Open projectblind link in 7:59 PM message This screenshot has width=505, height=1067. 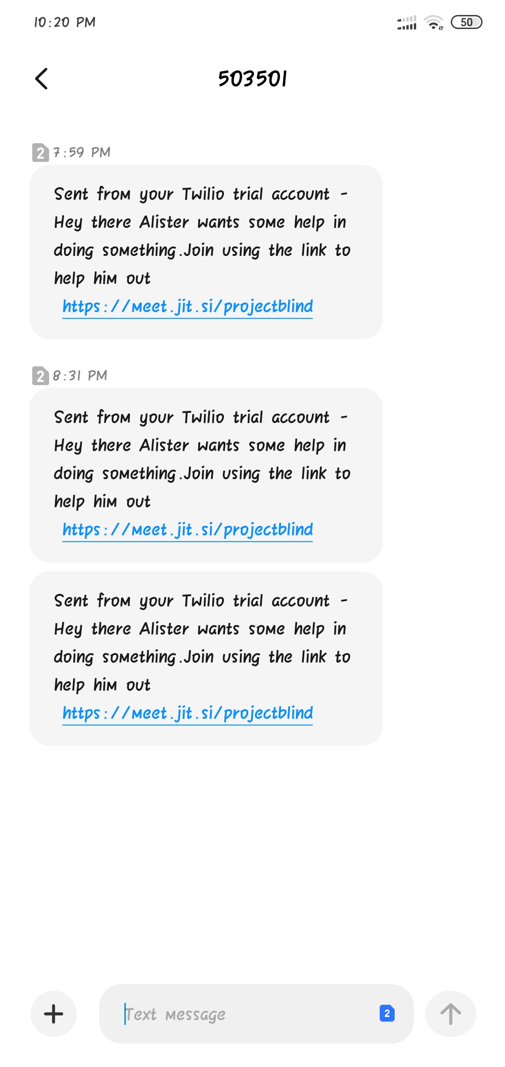tap(188, 307)
